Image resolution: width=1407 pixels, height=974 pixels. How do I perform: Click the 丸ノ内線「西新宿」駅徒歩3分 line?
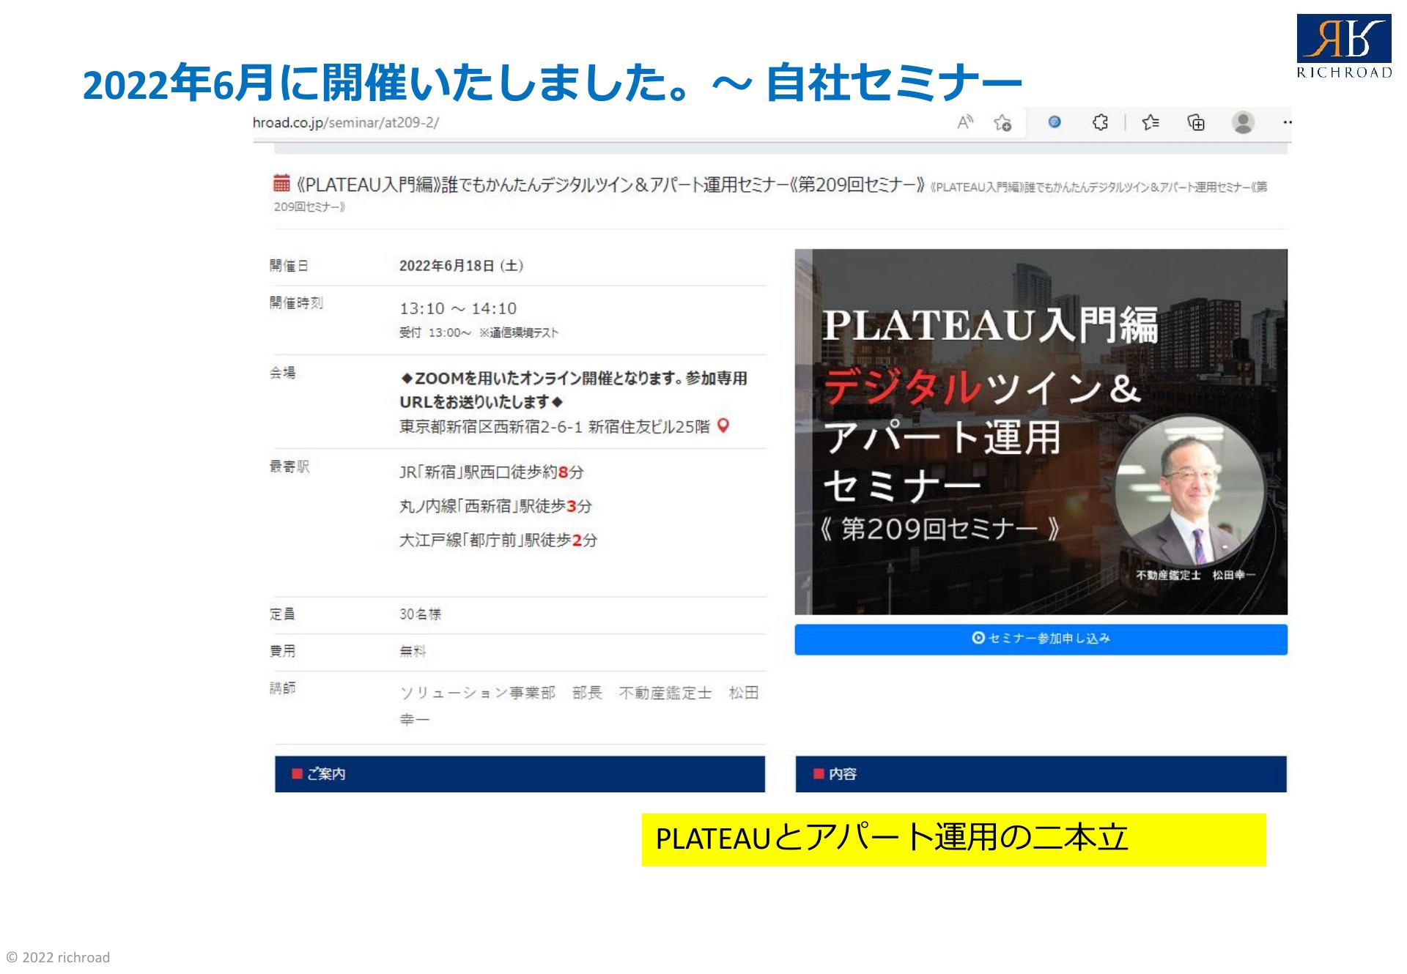495,506
